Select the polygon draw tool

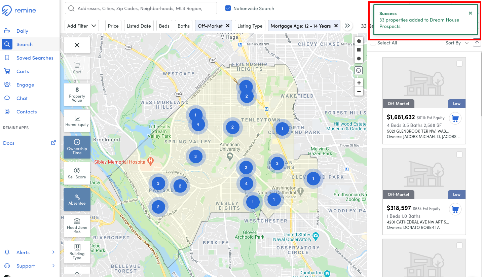coord(359,41)
